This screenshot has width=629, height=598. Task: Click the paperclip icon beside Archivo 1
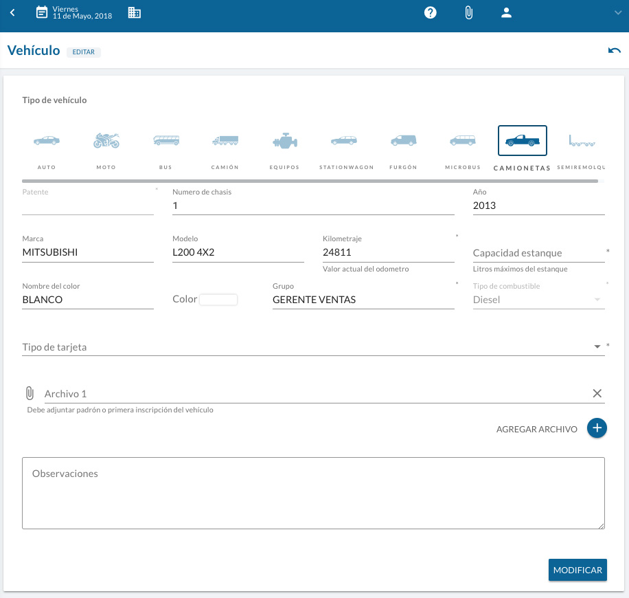[30, 393]
